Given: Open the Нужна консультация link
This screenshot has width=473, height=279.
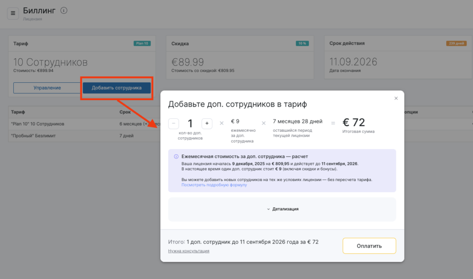Looking at the screenshot, I should coord(188,251).
